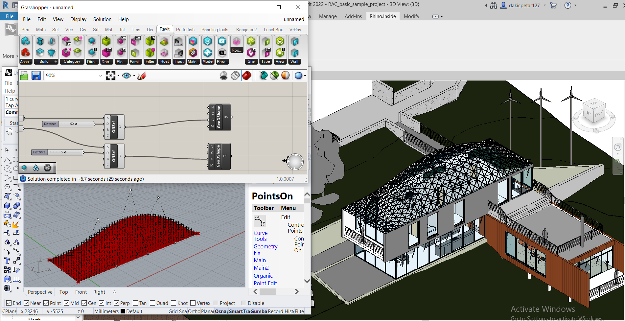Toggle the Near osnap checkbox

click(x=26, y=303)
